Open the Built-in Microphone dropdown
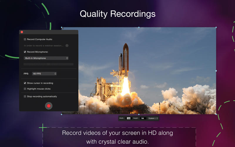The image size is (235, 147). (46, 58)
